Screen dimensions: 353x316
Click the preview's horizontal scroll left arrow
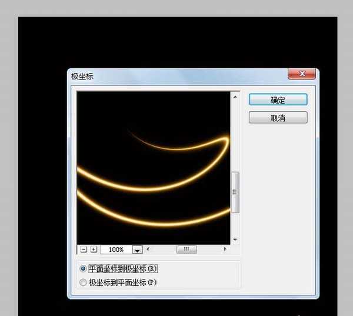(148, 250)
